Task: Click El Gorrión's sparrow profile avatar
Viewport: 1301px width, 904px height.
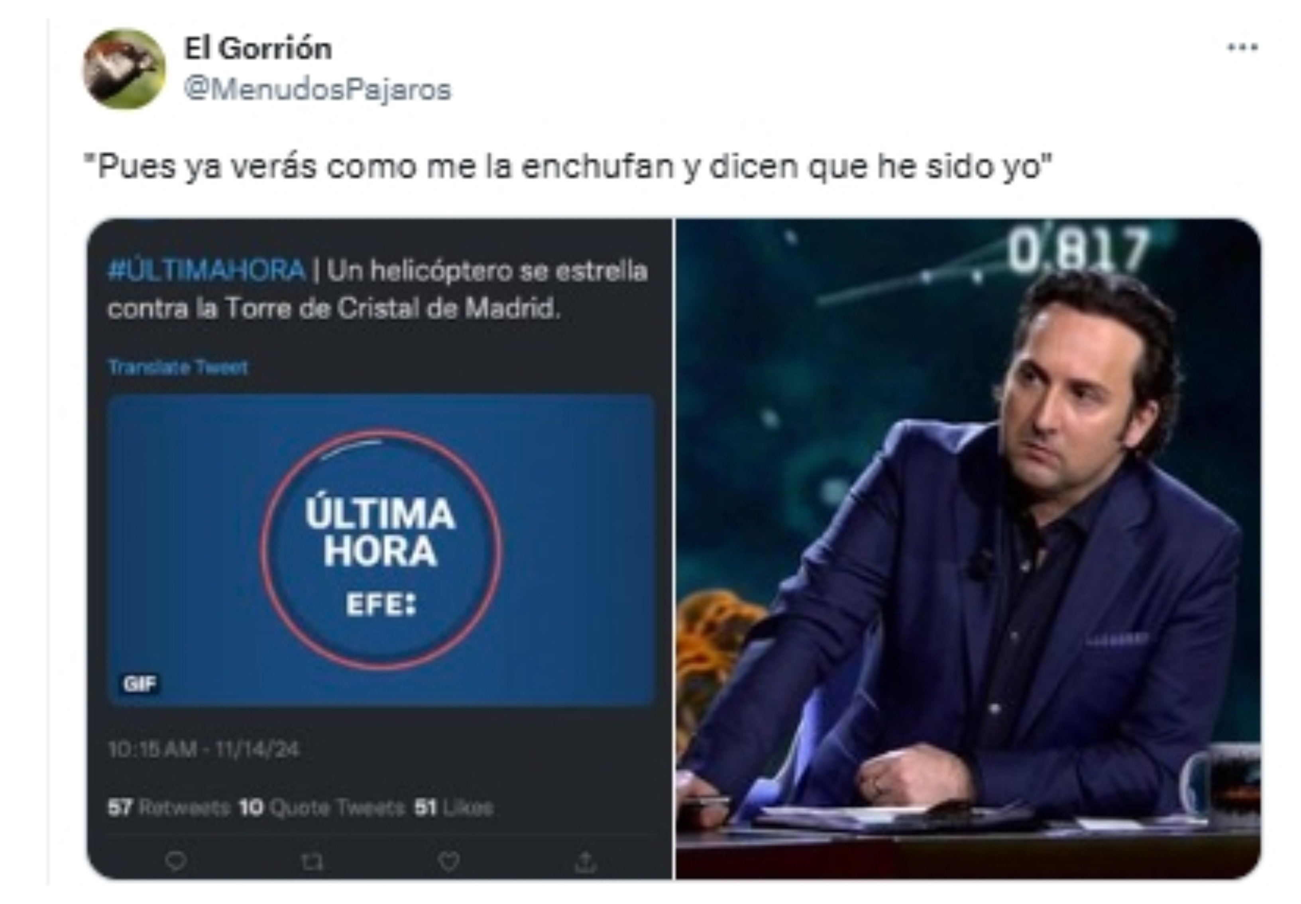Action: [x=124, y=69]
